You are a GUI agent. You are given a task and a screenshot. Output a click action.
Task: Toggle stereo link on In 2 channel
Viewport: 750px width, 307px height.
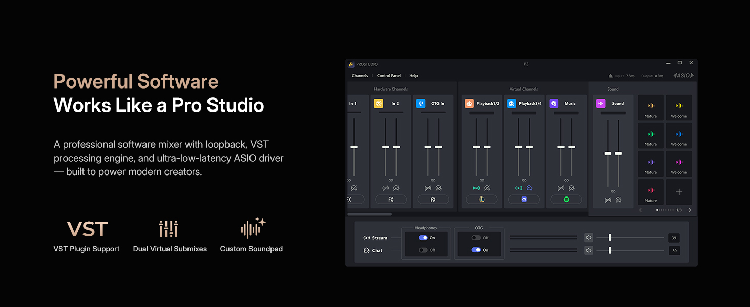pos(391,180)
